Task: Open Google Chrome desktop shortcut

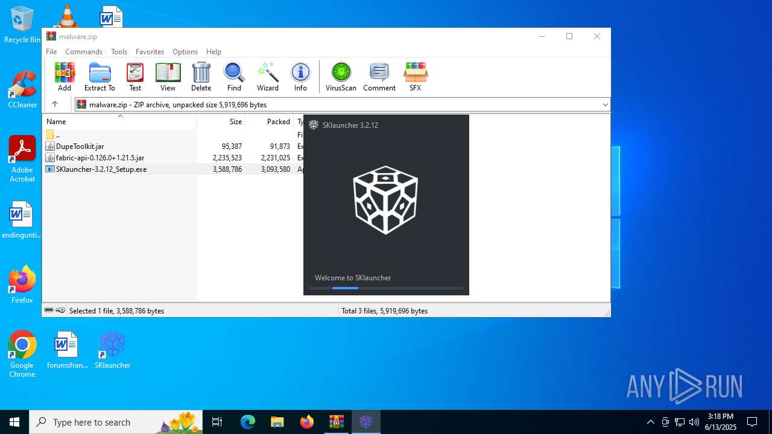Action: pyautogui.click(x=22, y=354)
